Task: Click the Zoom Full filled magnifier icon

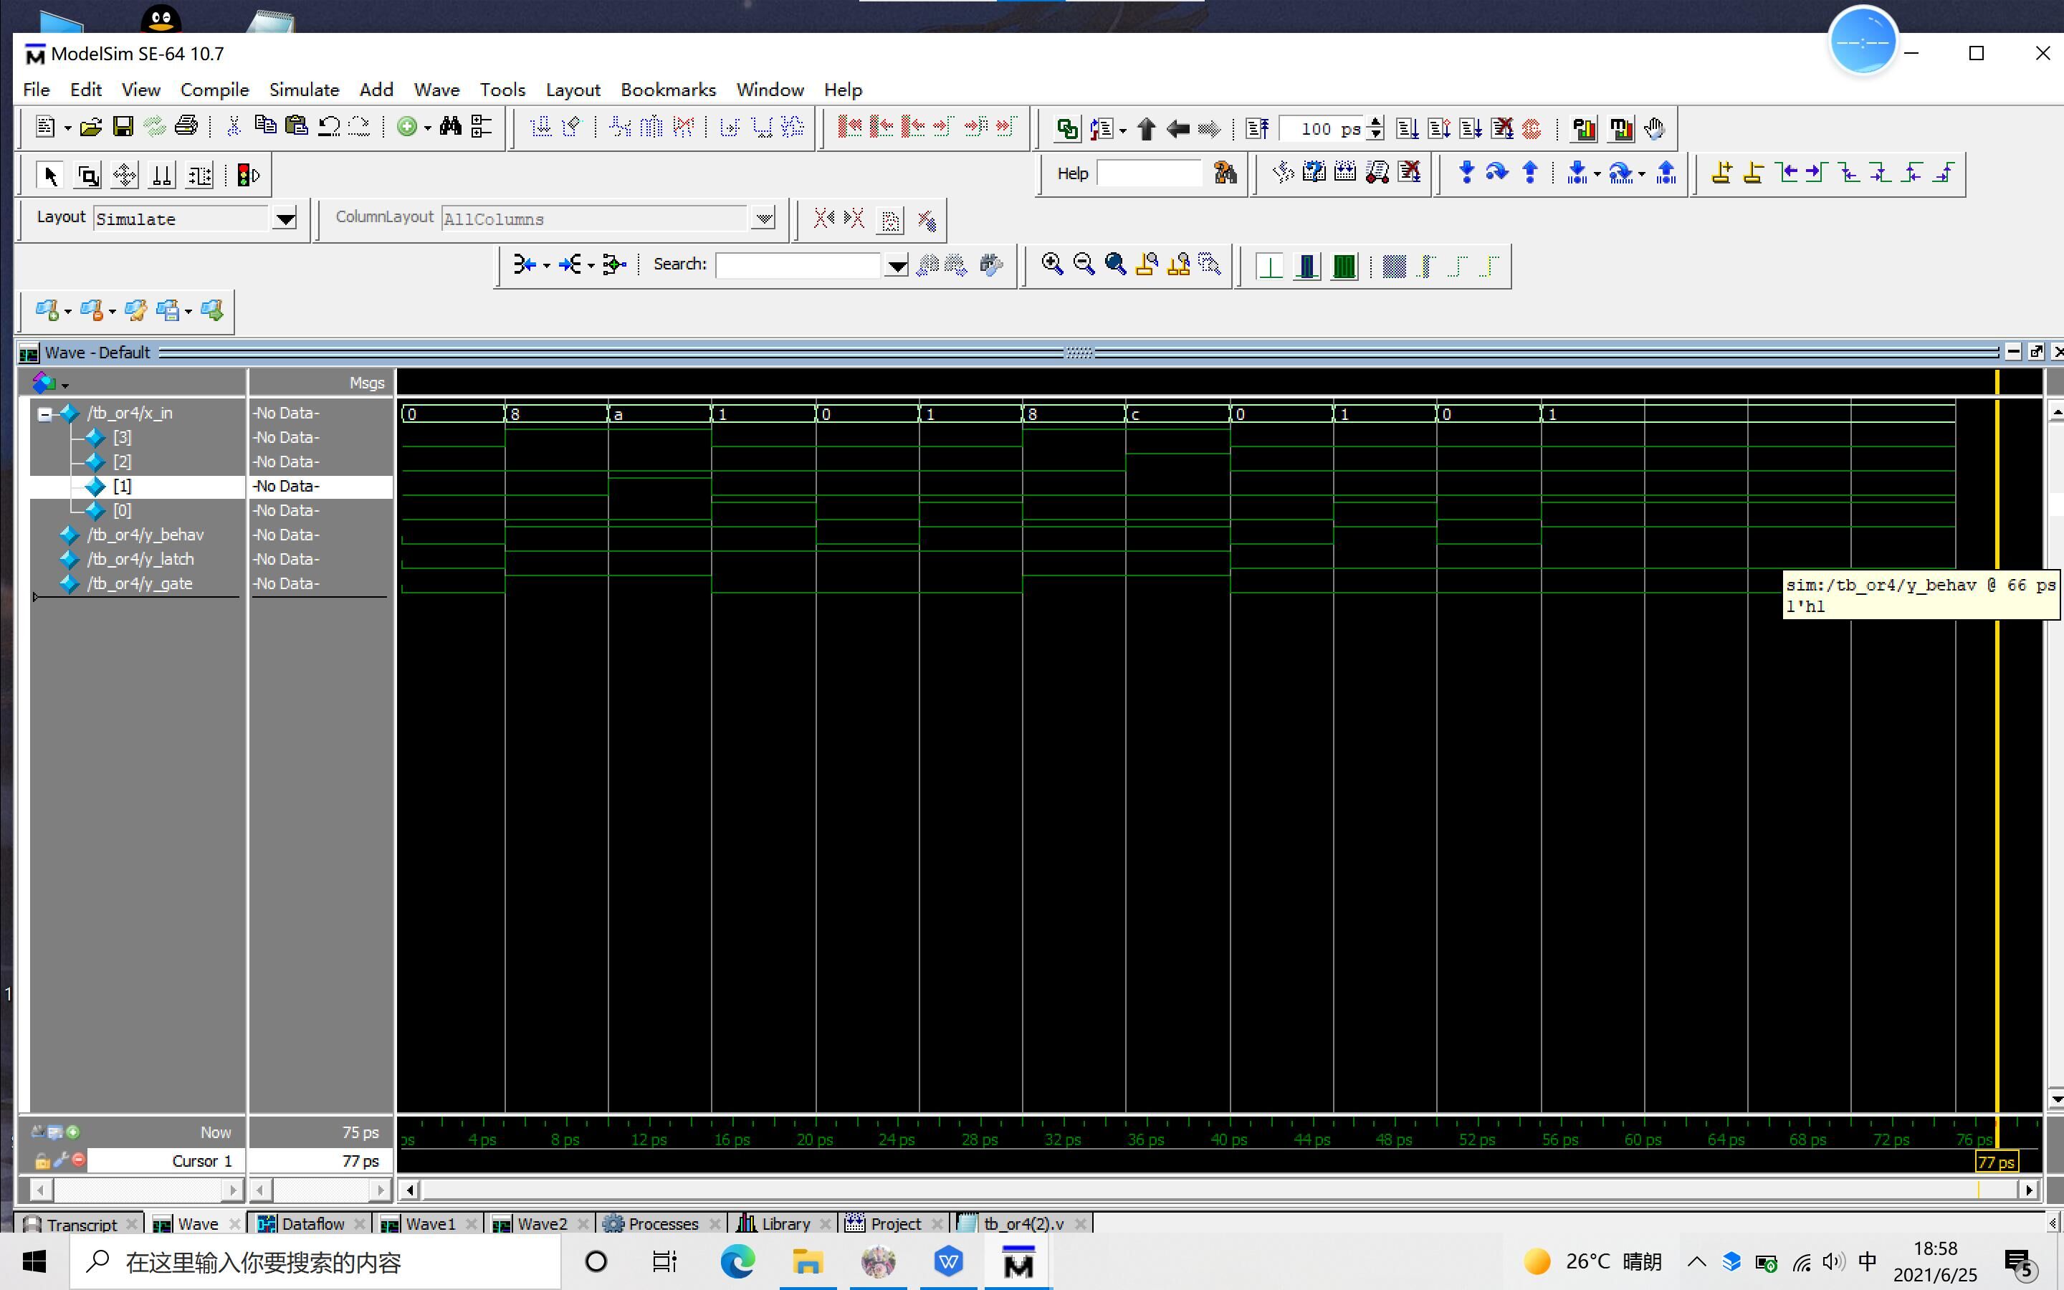Action: click(1114, 264)
